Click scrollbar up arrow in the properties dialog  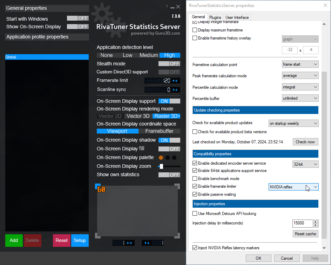click(x=324, y=24)
